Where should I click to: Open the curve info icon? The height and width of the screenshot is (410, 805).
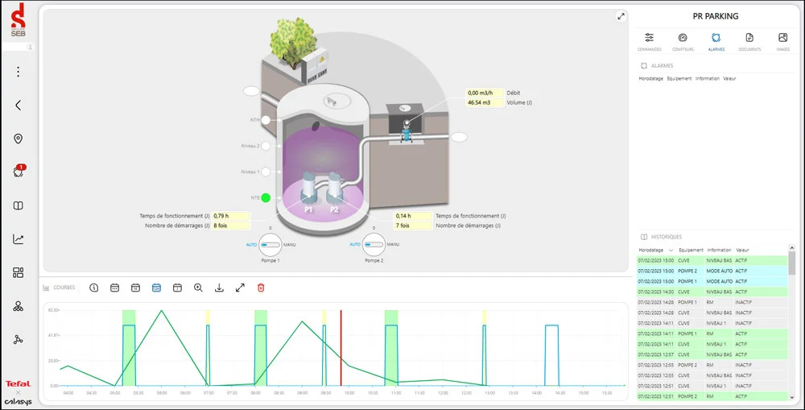tap(94, 288)
